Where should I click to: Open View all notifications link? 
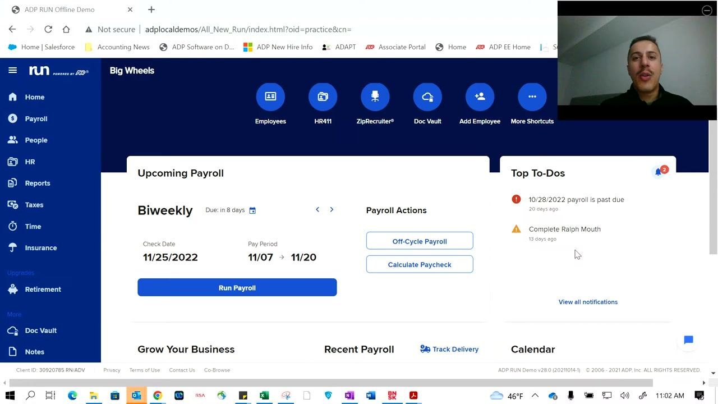pos(588,302)
